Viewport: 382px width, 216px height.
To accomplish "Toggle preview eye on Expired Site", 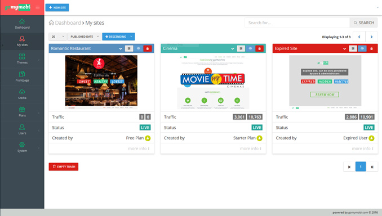I will pyautogui.click(x=362, y=48).
